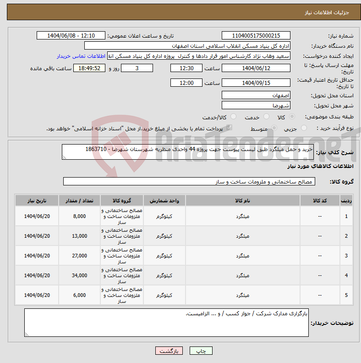
Task: Click the کد کالا column header
Action: coord(320,201)
